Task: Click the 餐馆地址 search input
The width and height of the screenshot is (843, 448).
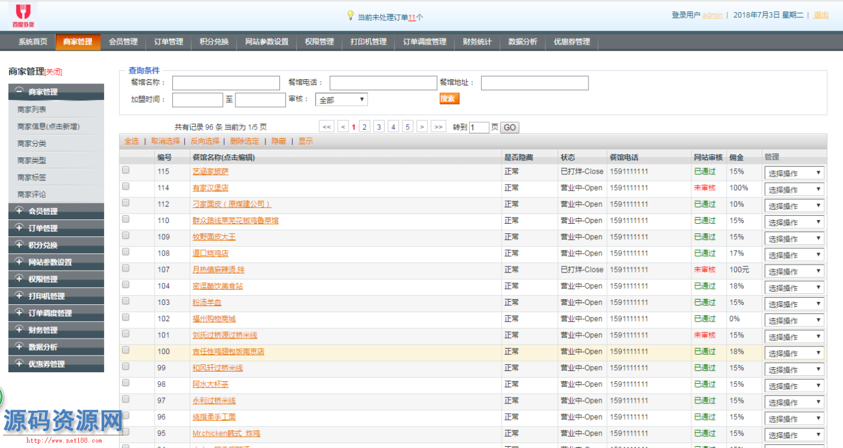Action: point(535,83)
